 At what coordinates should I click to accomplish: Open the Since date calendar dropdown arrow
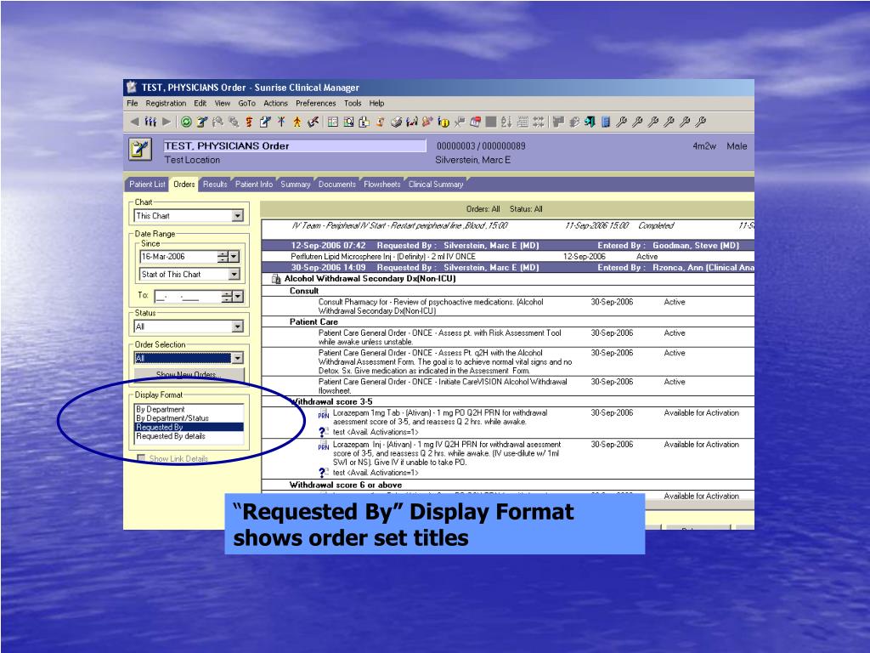coord(234,257)
